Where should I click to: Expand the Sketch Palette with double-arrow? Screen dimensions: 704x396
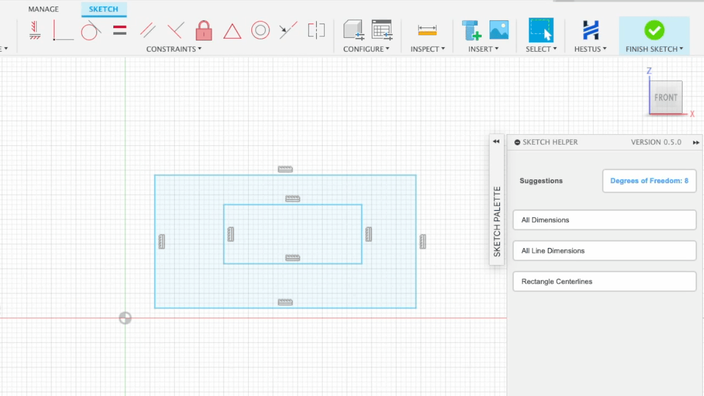coord(496,141)
